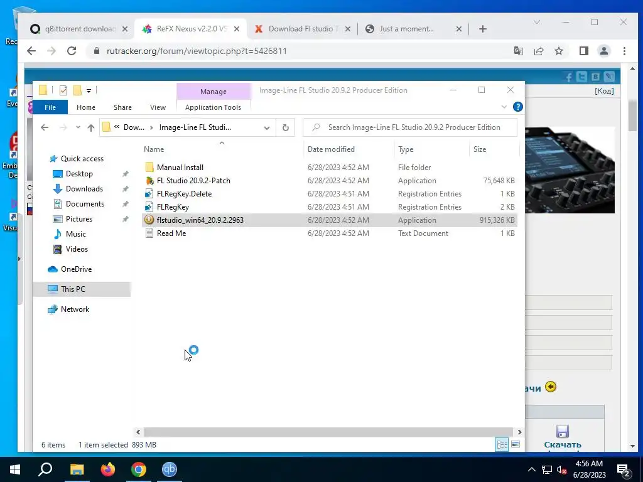Viewport: 643px width, 482px height.
Task: Open Chrome's translate page icon
Action: (x=518, y=51)
